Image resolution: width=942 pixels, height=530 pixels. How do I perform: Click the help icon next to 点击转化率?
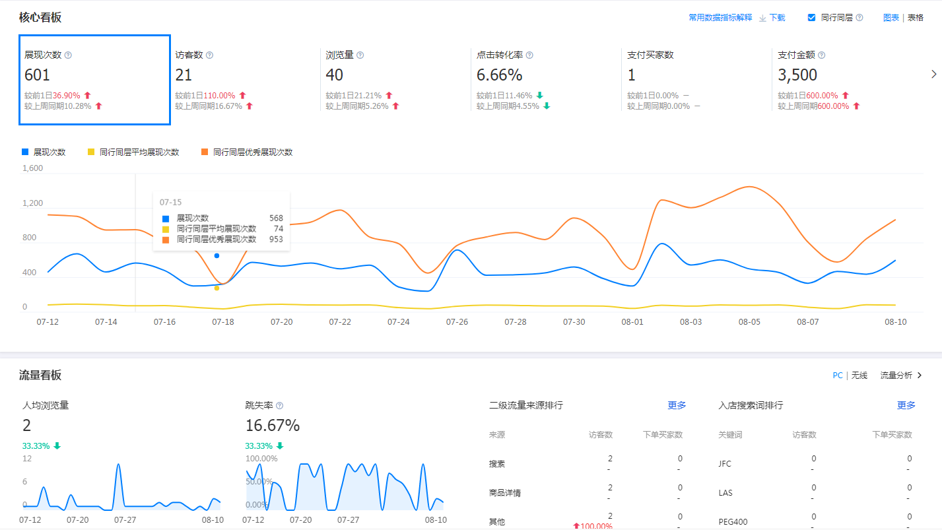pos(529,54)
